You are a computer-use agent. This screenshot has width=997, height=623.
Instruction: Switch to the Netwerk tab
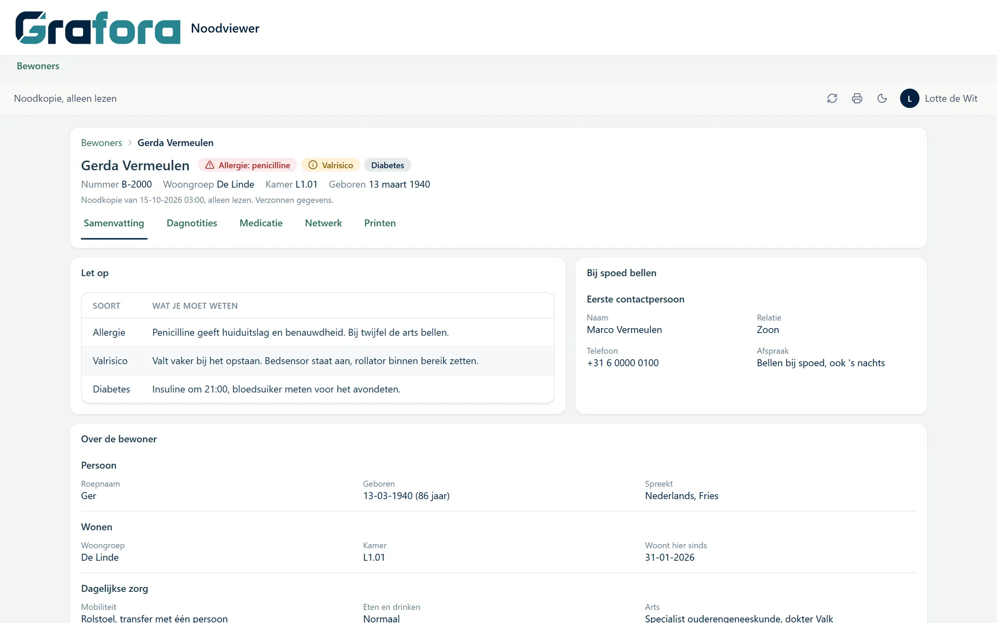(323, 223)
